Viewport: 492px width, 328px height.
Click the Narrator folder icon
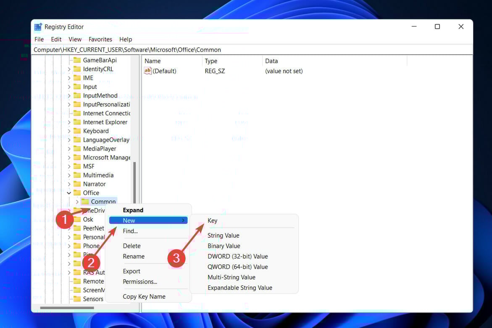(77, 184)
